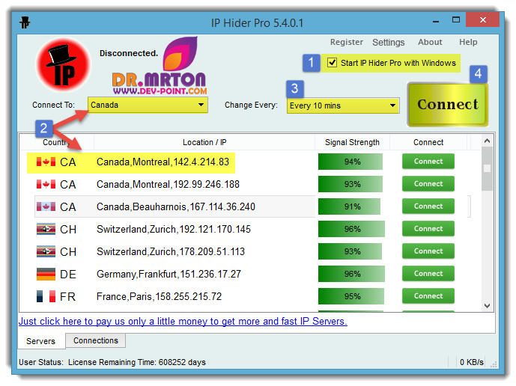Click the pay for more IP servers link
The height and width of the screenshot is (386, 516).
(183, 321)
